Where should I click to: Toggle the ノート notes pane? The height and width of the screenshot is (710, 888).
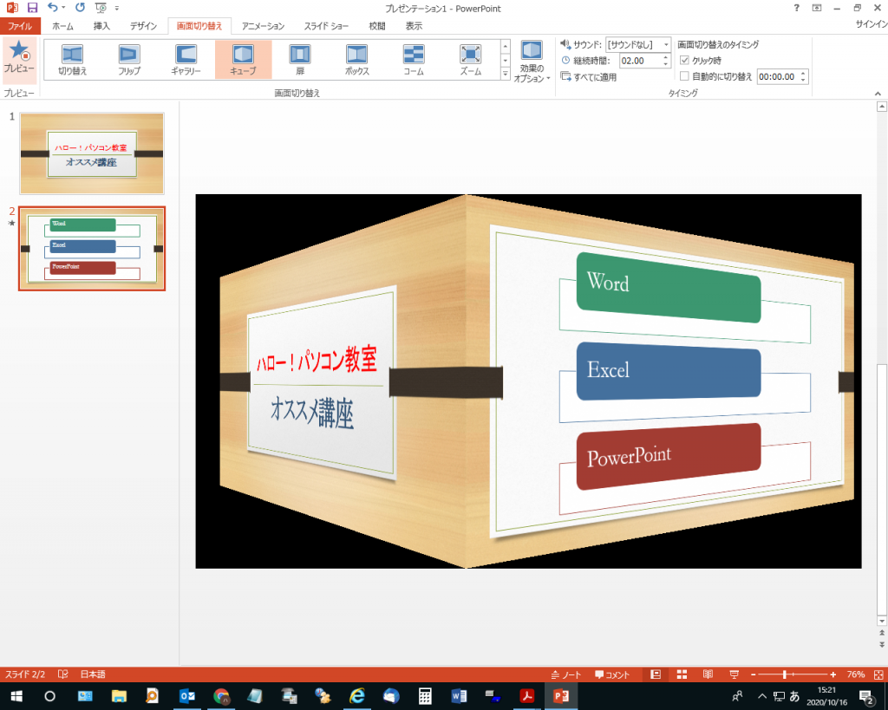pyautogui.click(x=566, y=674)
